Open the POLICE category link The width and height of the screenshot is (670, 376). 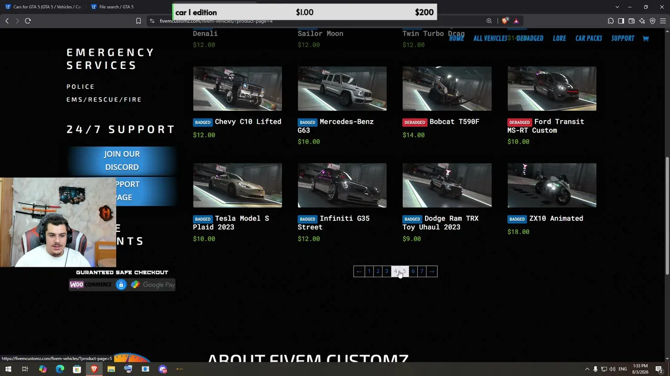tap(81, 87)
